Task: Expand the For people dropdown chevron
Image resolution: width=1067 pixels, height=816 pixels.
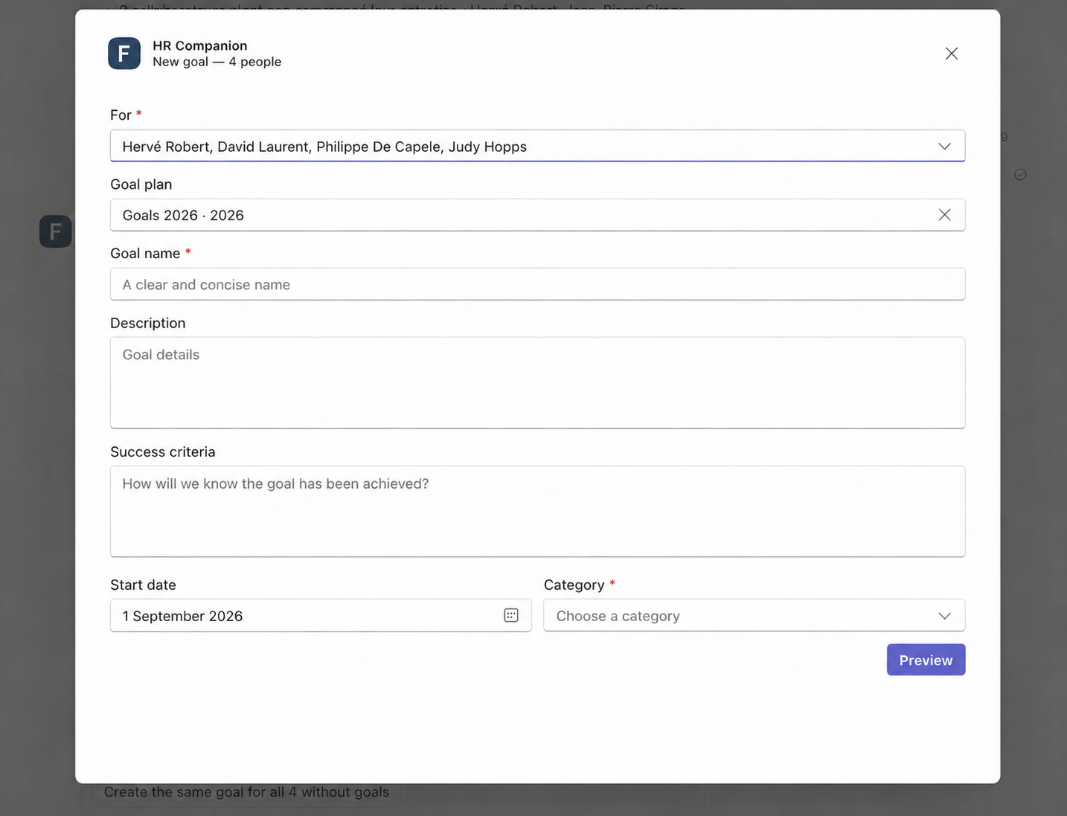Action: [x=944, y=146]
